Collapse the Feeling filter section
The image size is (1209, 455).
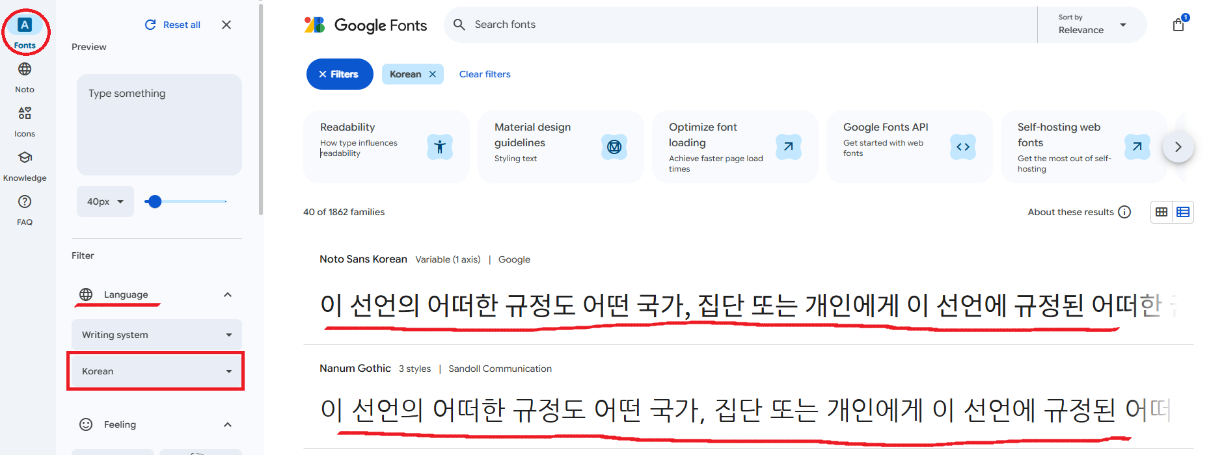pos(228,424)
